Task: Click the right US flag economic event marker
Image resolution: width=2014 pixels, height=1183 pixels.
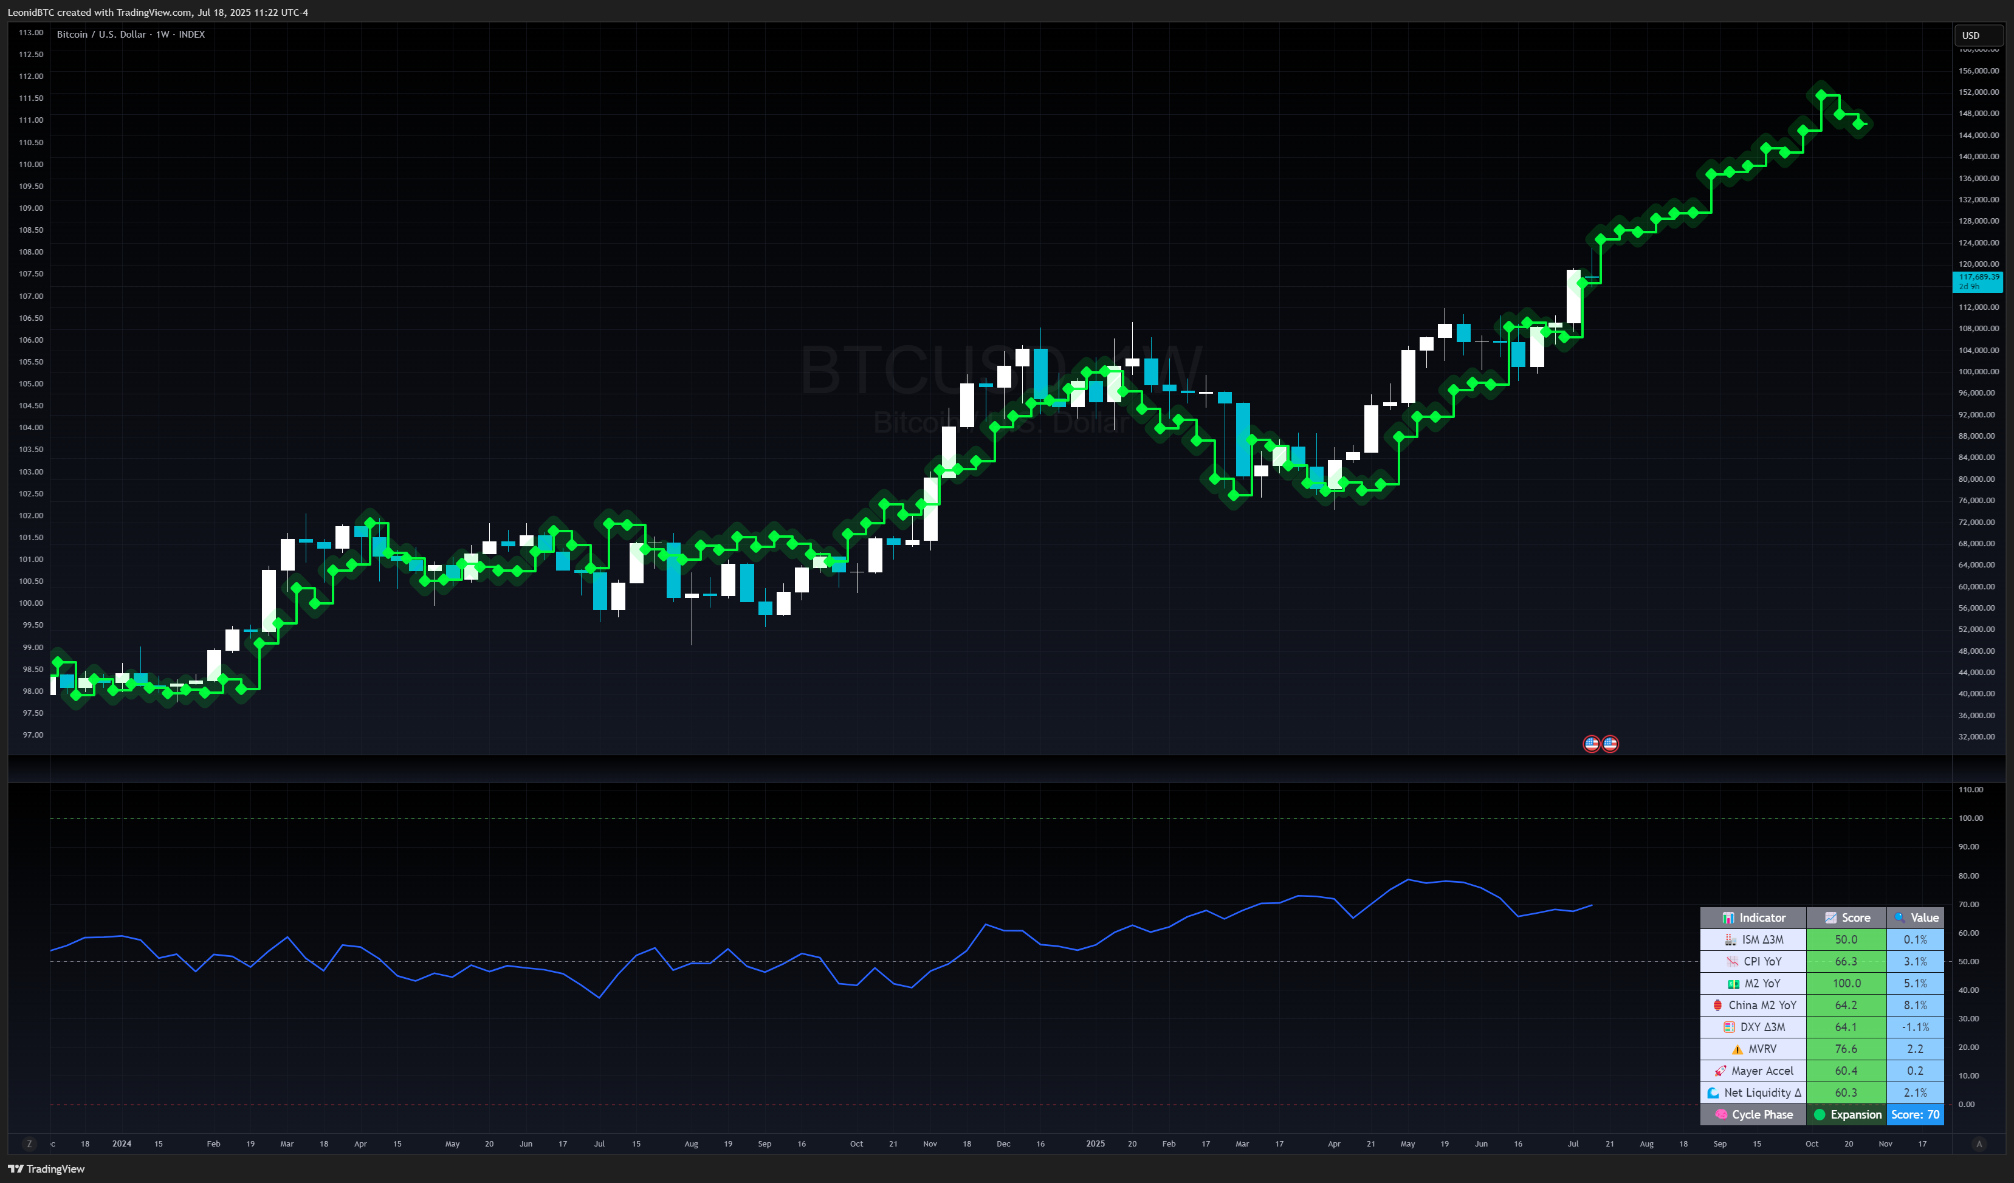Action: coord(1610,744)
